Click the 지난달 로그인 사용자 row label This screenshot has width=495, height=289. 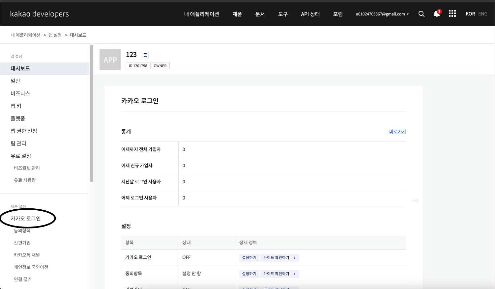141,182
